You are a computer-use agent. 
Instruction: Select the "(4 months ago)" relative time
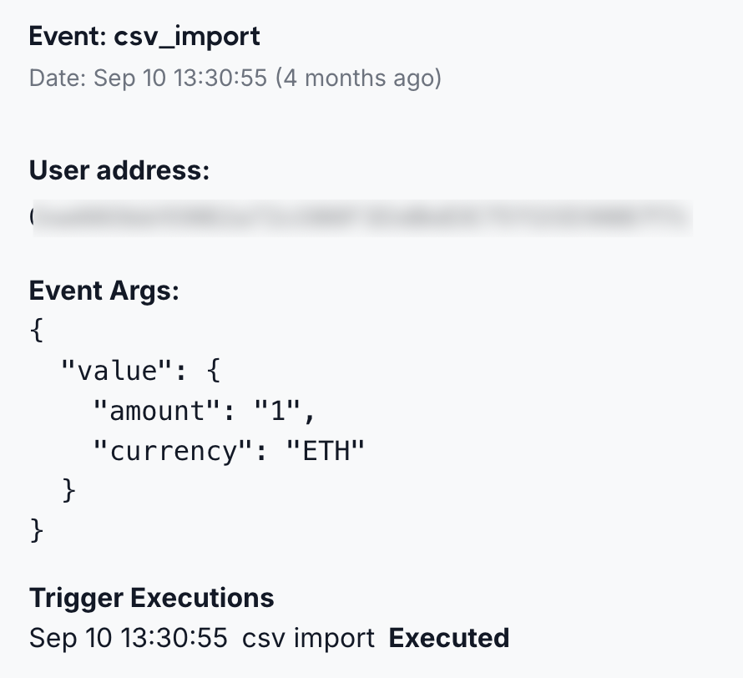pyautogui.click(x=358, y=78)
